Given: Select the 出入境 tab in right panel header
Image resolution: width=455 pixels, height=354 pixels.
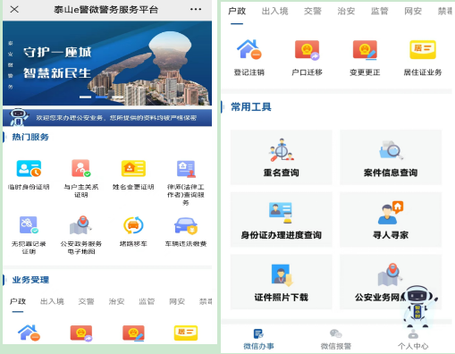Looking at the screenshot, I should pyautogui.click(x=274, y=12).
